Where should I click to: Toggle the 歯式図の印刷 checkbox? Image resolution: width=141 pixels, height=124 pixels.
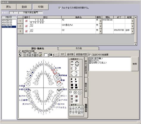pos(20,51)
